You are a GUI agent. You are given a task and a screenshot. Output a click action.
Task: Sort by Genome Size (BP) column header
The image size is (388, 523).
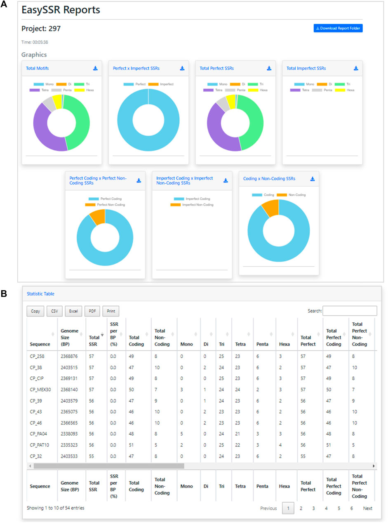point(72,334)
